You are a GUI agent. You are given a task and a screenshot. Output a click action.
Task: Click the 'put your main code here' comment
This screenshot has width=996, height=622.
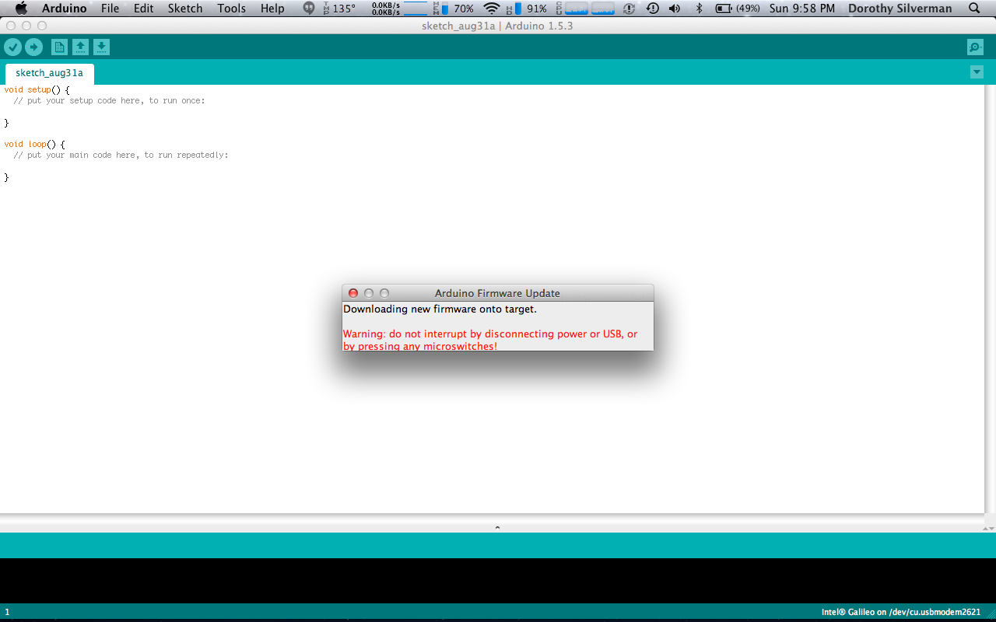[x=121, y=155]
